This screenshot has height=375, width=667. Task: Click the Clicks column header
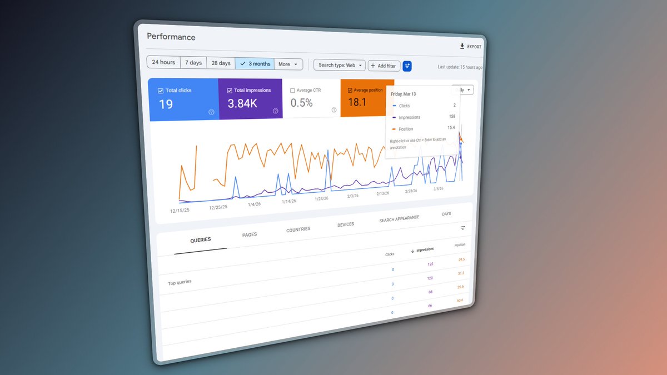tap(390, 254)
